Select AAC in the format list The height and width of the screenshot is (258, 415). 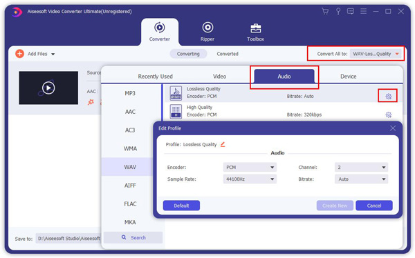pyautogui.click(x=130, y=112)
